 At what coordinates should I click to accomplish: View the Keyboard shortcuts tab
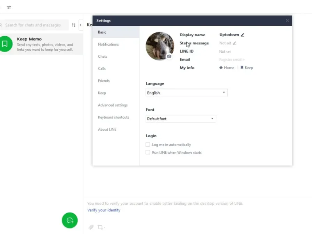116,117
